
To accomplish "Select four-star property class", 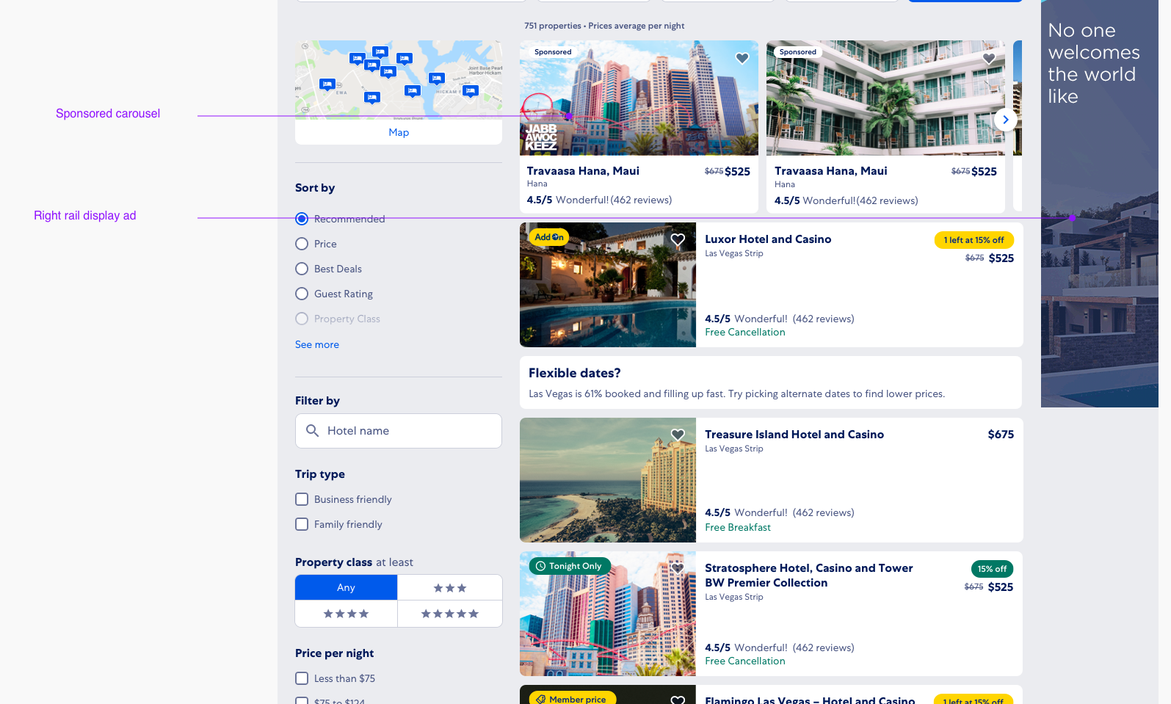I will click(x=346, y=614).
